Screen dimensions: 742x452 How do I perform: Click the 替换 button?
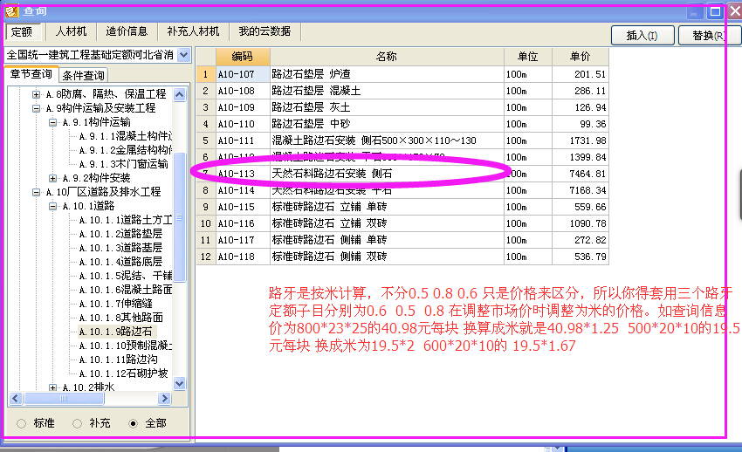[x=709, y=36]
